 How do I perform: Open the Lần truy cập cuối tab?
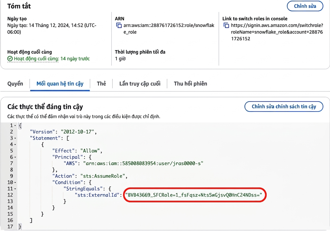[140, 84]
